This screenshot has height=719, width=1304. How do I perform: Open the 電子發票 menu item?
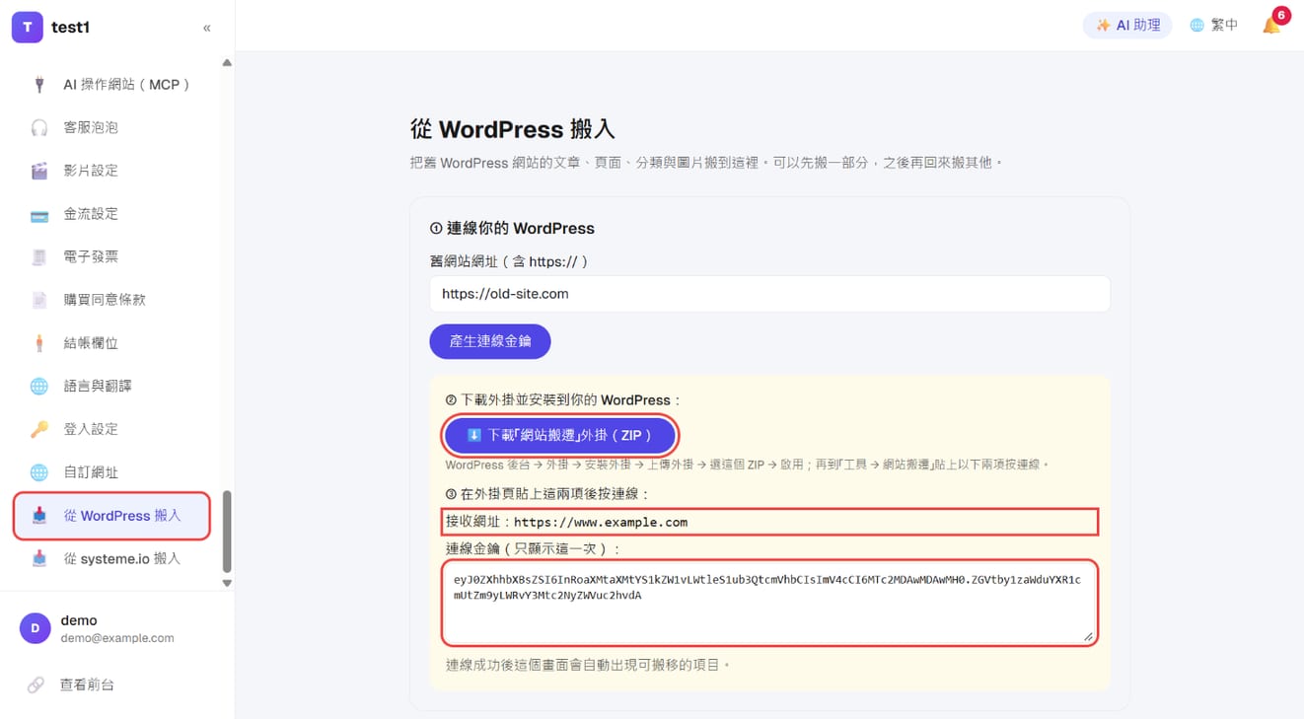pyautogui.click(x=111, y=256)
